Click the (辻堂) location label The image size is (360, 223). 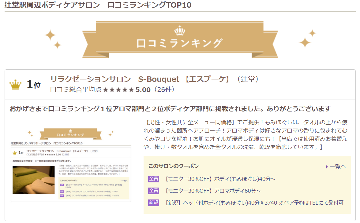tap(248, 79)
